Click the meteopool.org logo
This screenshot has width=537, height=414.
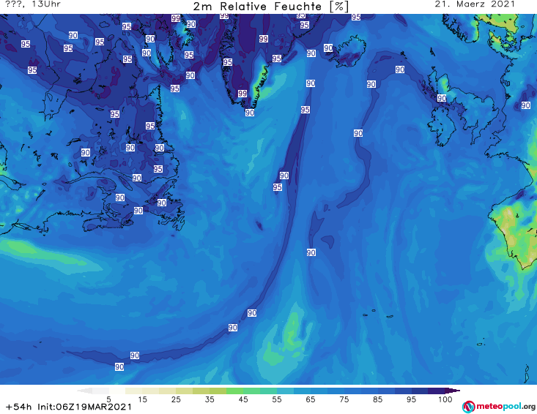(499, 407)
